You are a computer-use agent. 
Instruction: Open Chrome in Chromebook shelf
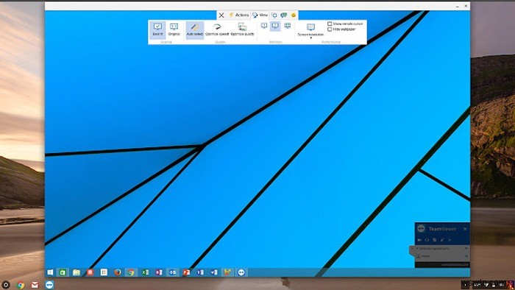(21, 285)
